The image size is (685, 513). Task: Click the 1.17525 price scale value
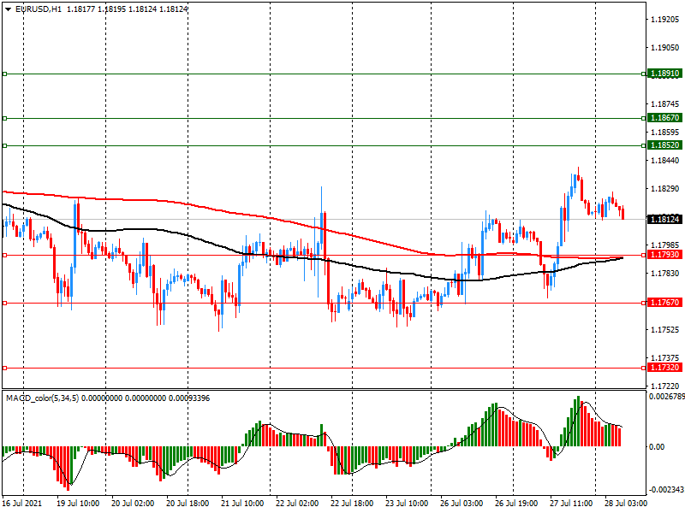(x=665, y=330)
